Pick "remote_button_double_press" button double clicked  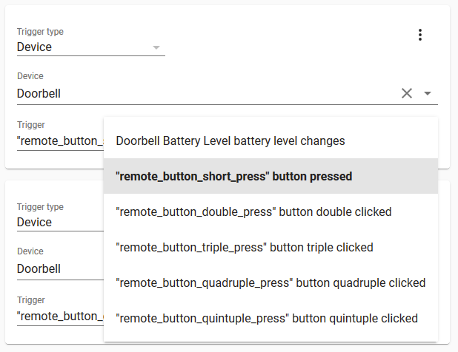tap(271, 211)
